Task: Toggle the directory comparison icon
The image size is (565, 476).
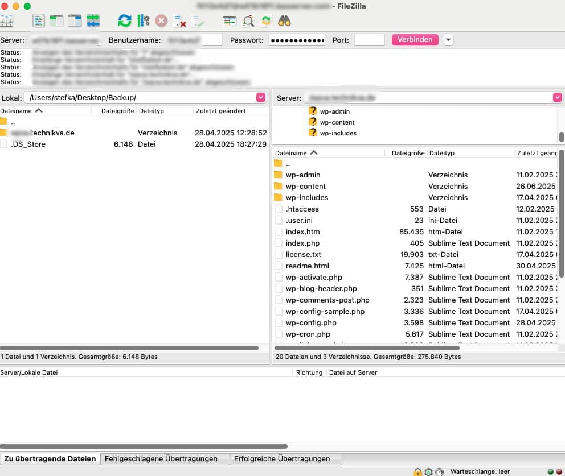Action: (x=248, y=22)
